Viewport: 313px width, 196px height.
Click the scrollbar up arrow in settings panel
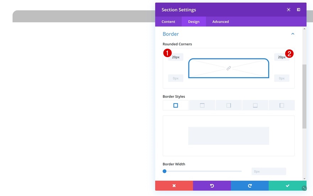point(304,29)
